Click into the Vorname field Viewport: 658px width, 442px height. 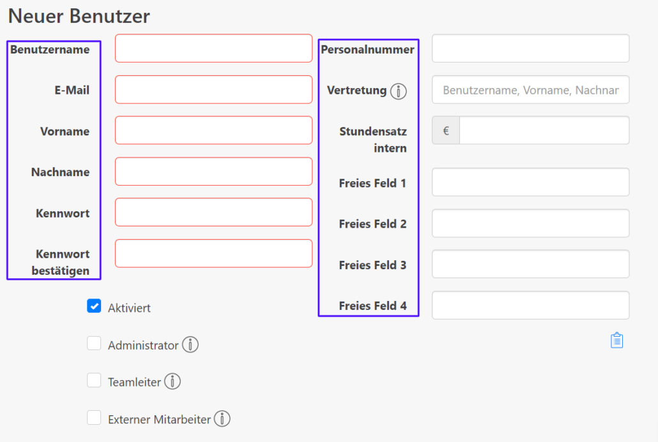213,130
